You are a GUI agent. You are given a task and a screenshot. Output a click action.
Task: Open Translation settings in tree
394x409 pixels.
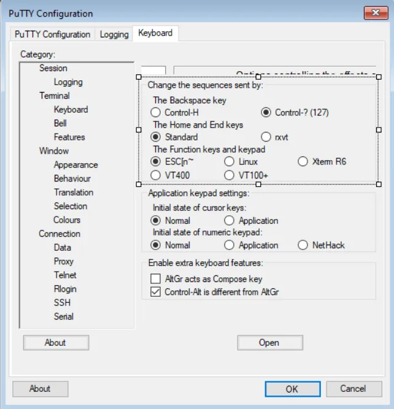74,193
